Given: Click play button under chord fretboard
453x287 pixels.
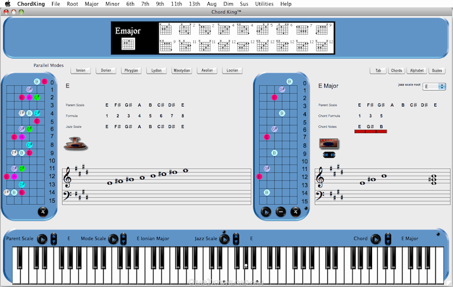Looking at the screenshot, I should 266,212.
